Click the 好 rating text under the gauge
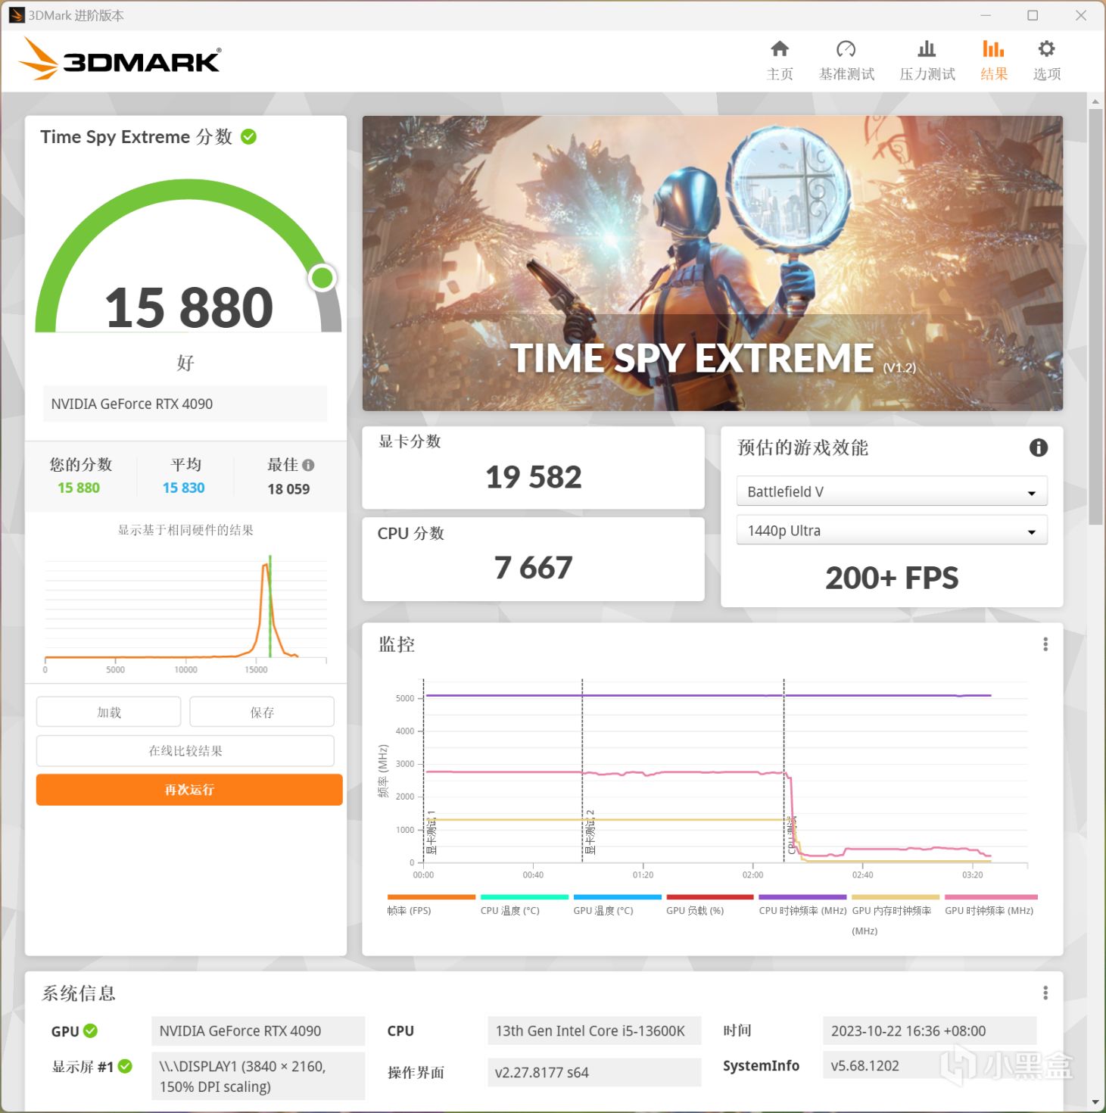The height and width of the screenshot is (1113, 1106). (185, 363)
